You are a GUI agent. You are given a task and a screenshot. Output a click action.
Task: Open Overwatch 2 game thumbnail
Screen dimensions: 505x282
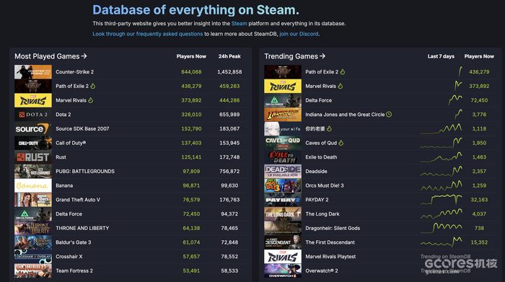point(283,270)
